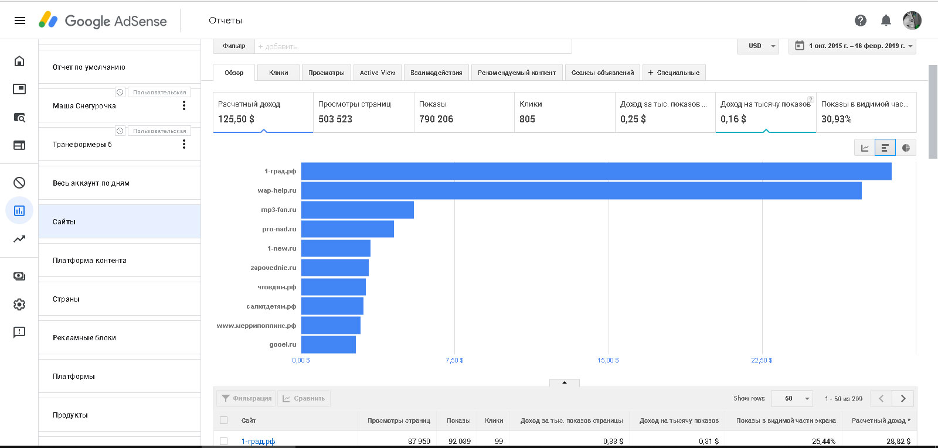This screenshot has height=448, width=938.
Task: Click the wap-help.ru bar in the chart
Action: point(581,190)
